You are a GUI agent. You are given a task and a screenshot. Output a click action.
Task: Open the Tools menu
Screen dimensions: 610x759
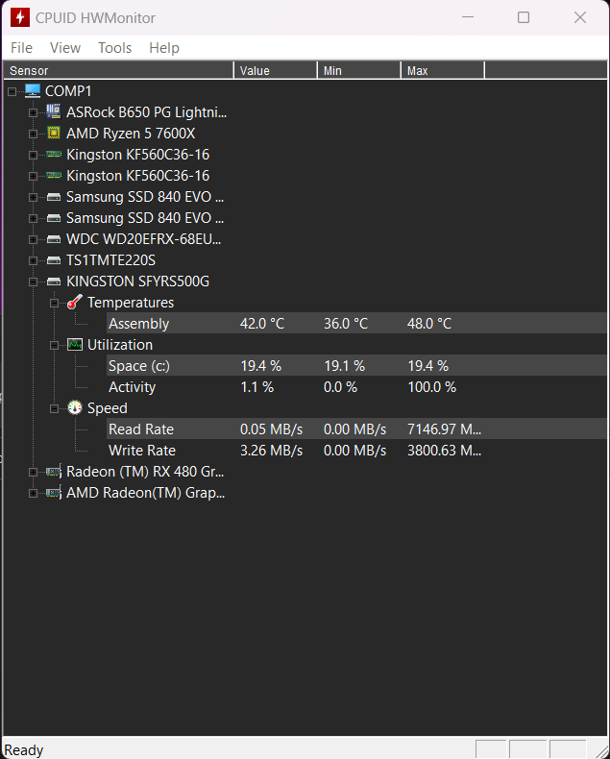[114, 48]
